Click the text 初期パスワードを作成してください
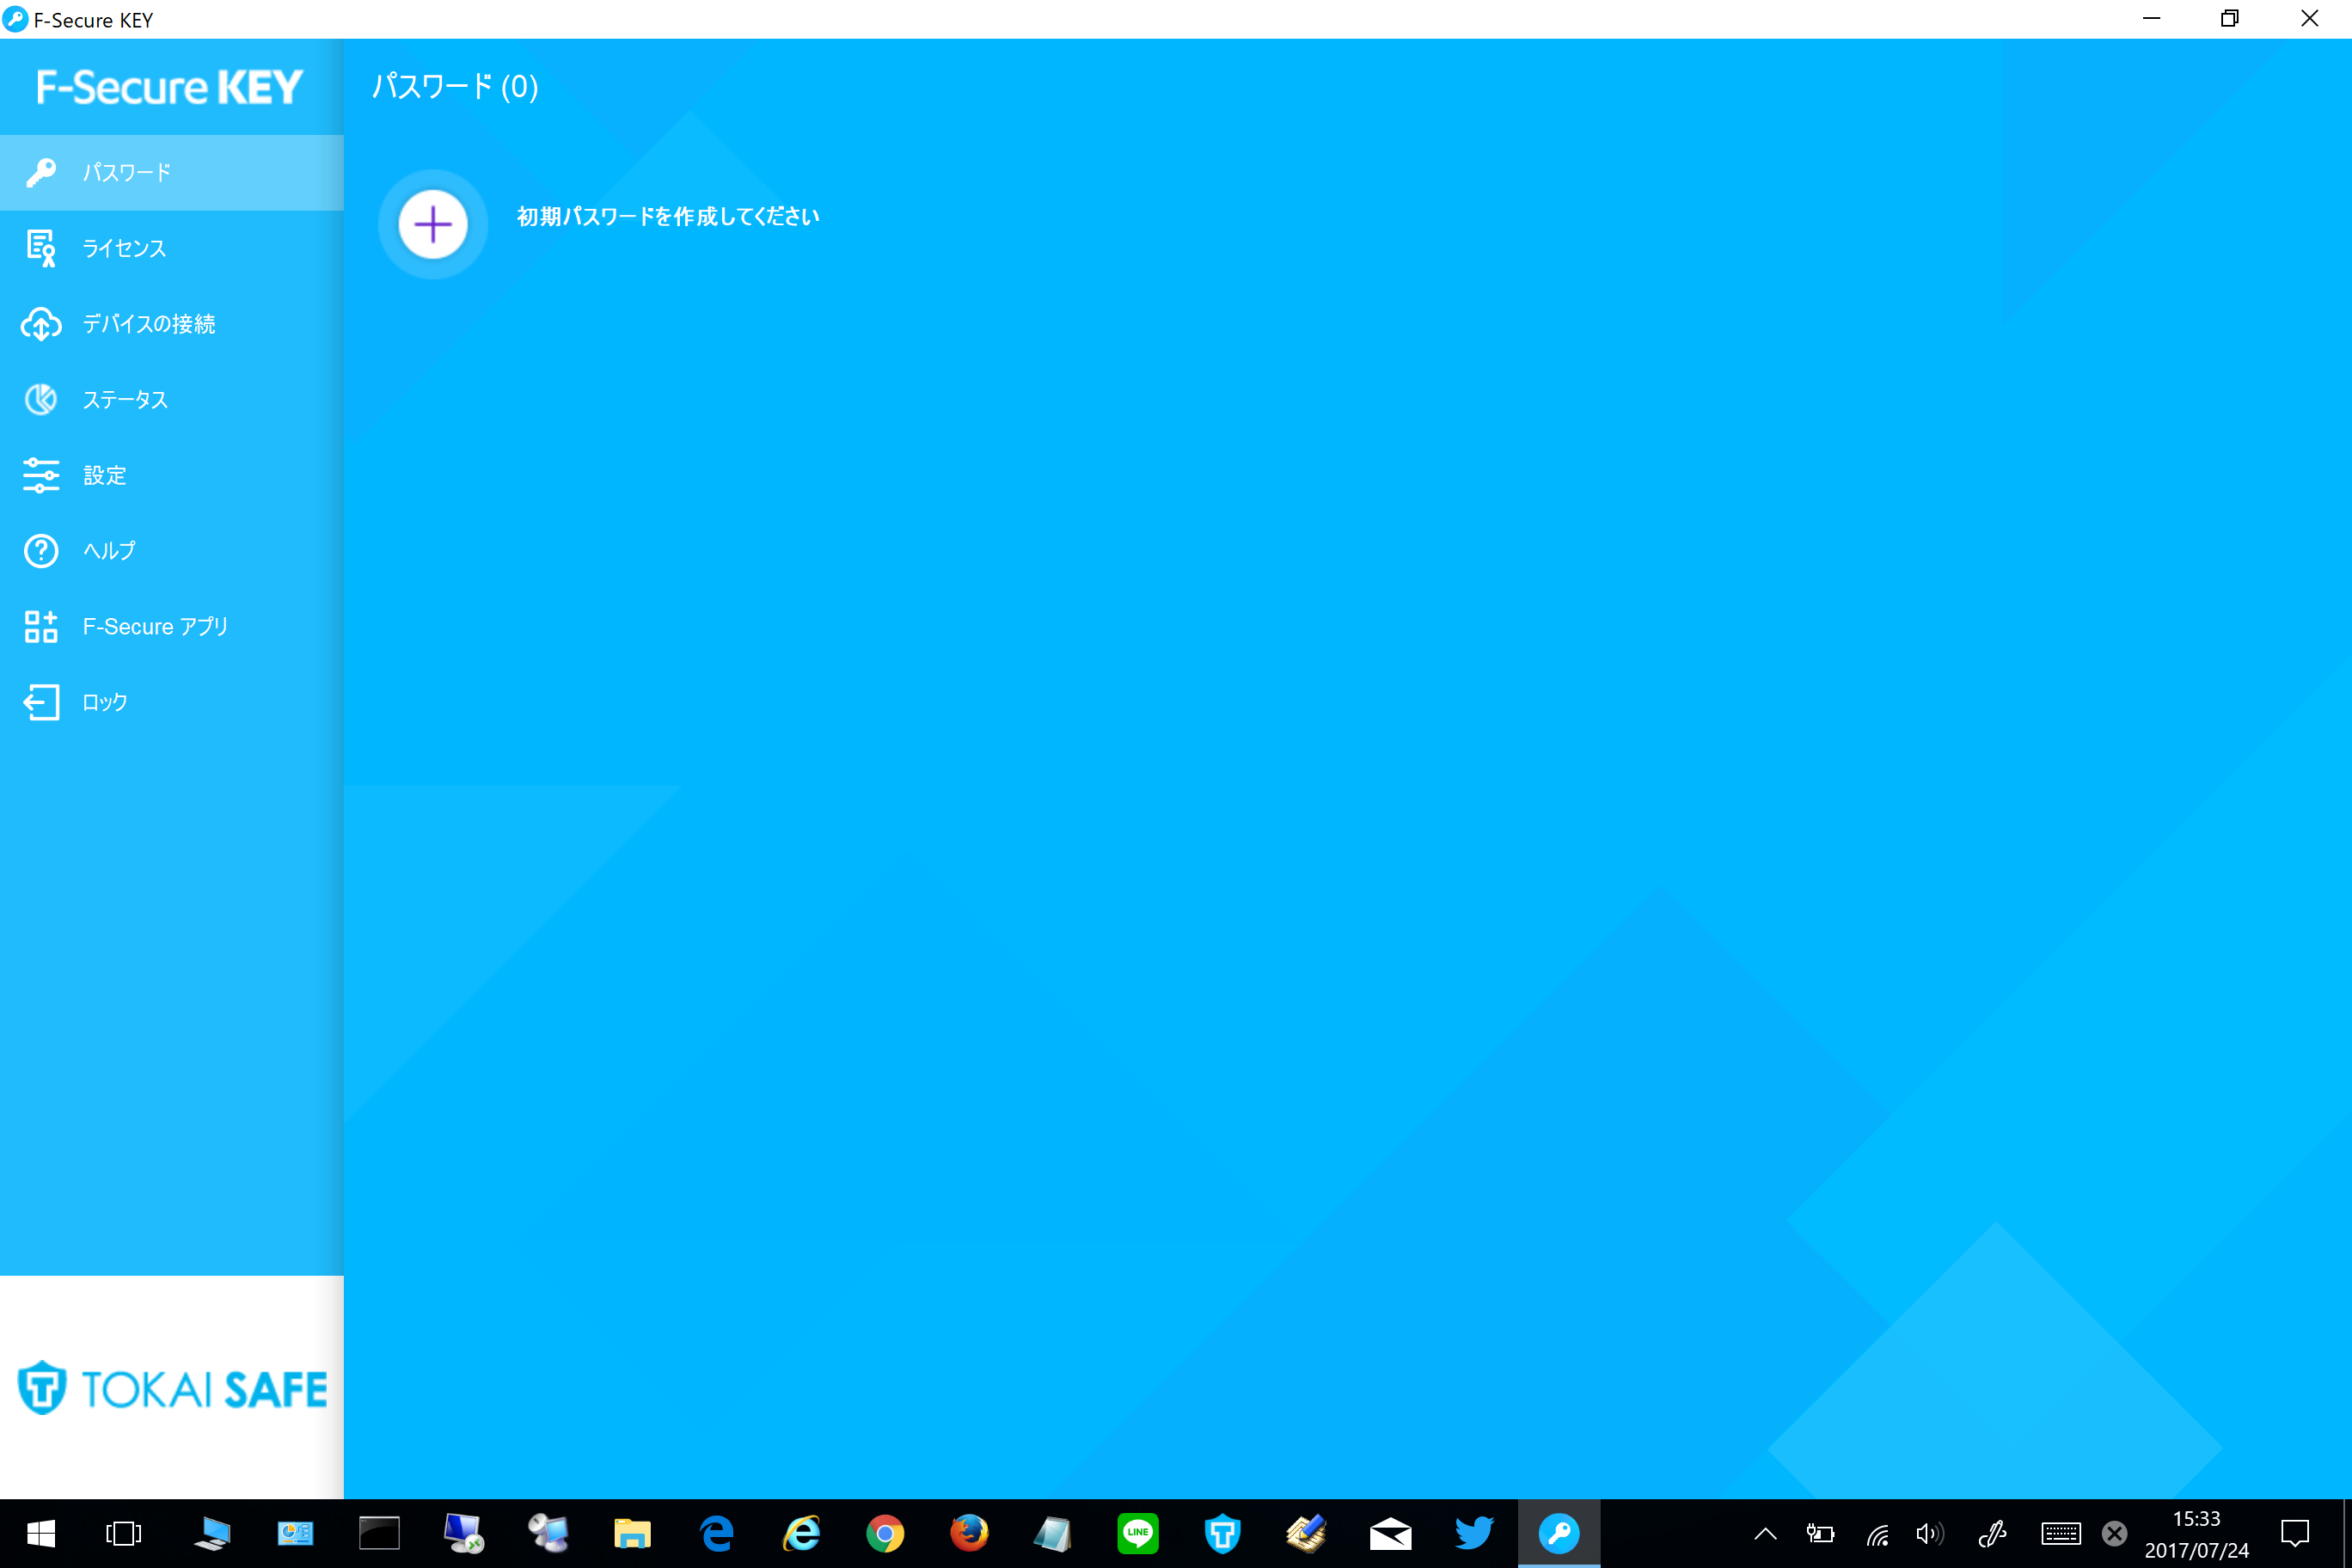 tap(668, 217)
